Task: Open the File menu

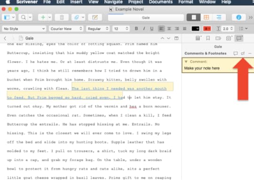Action: [x=47, y=2]
